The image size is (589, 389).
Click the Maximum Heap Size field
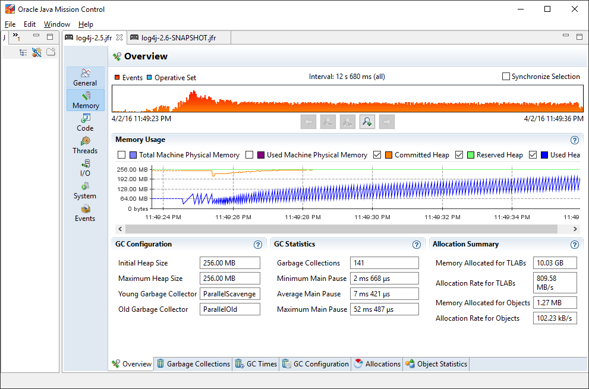230,279
